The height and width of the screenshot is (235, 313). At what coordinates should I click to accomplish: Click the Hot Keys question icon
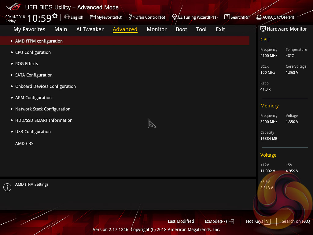click(x=267, y=222)
